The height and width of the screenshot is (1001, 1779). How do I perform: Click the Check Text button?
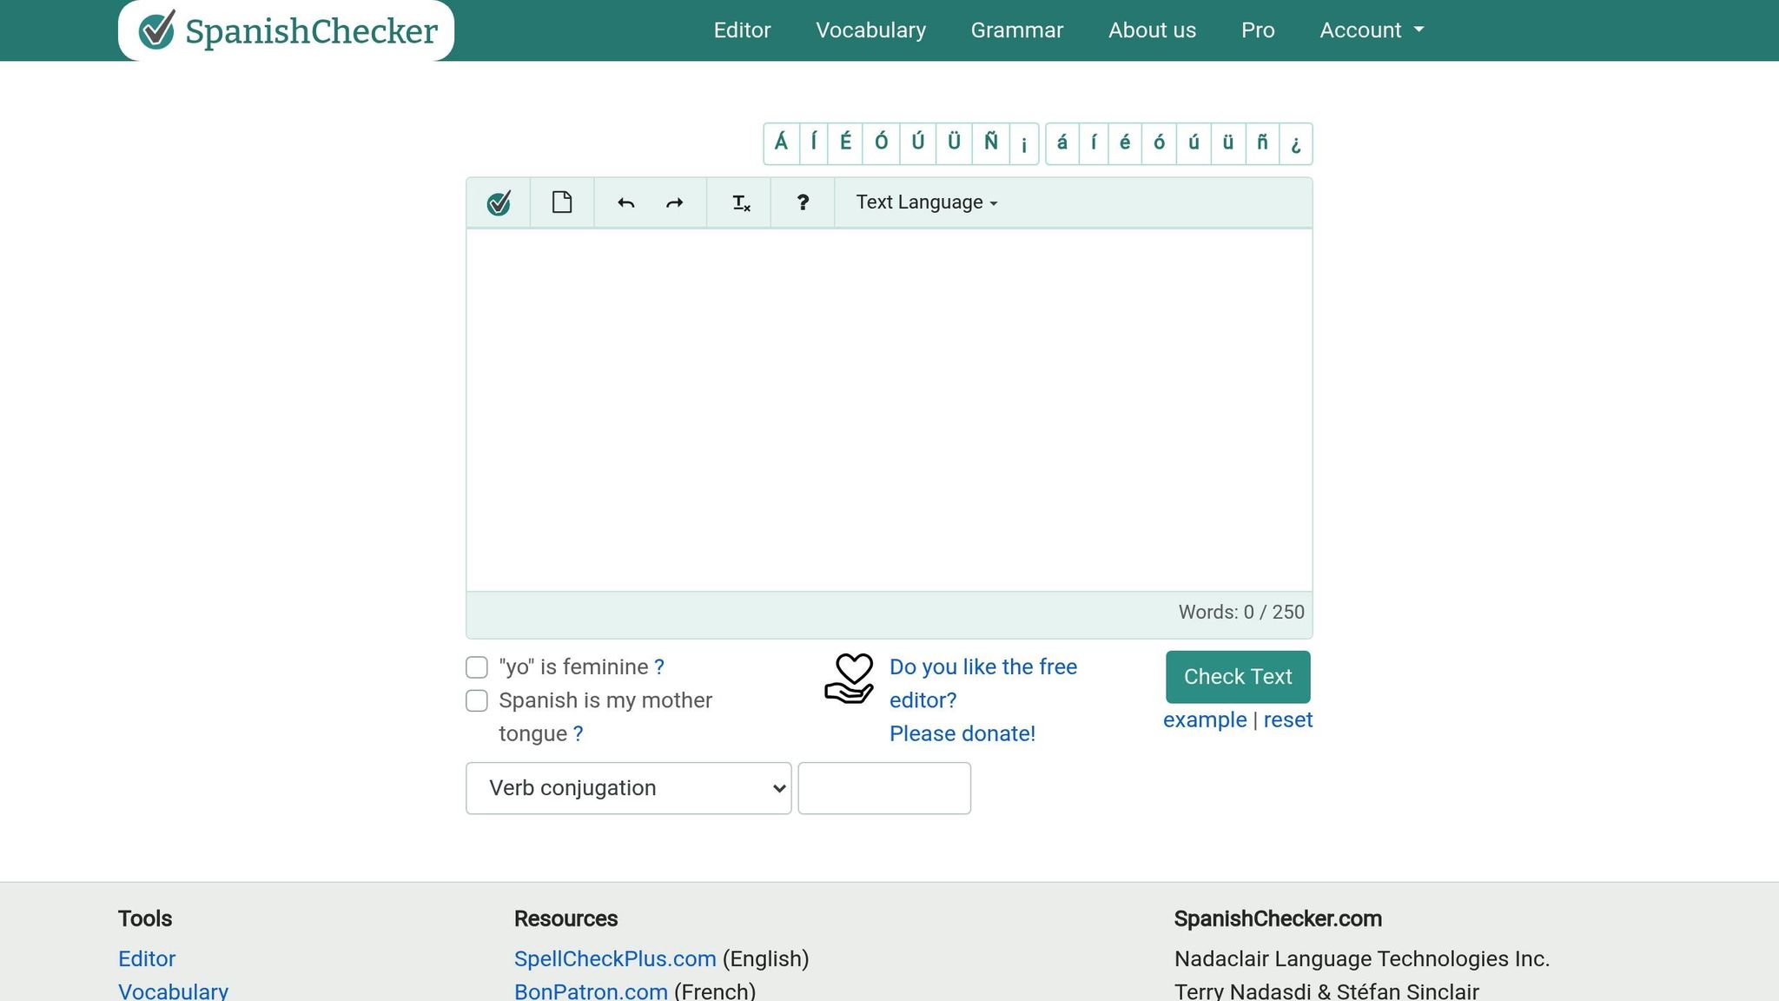[1238, 677]
